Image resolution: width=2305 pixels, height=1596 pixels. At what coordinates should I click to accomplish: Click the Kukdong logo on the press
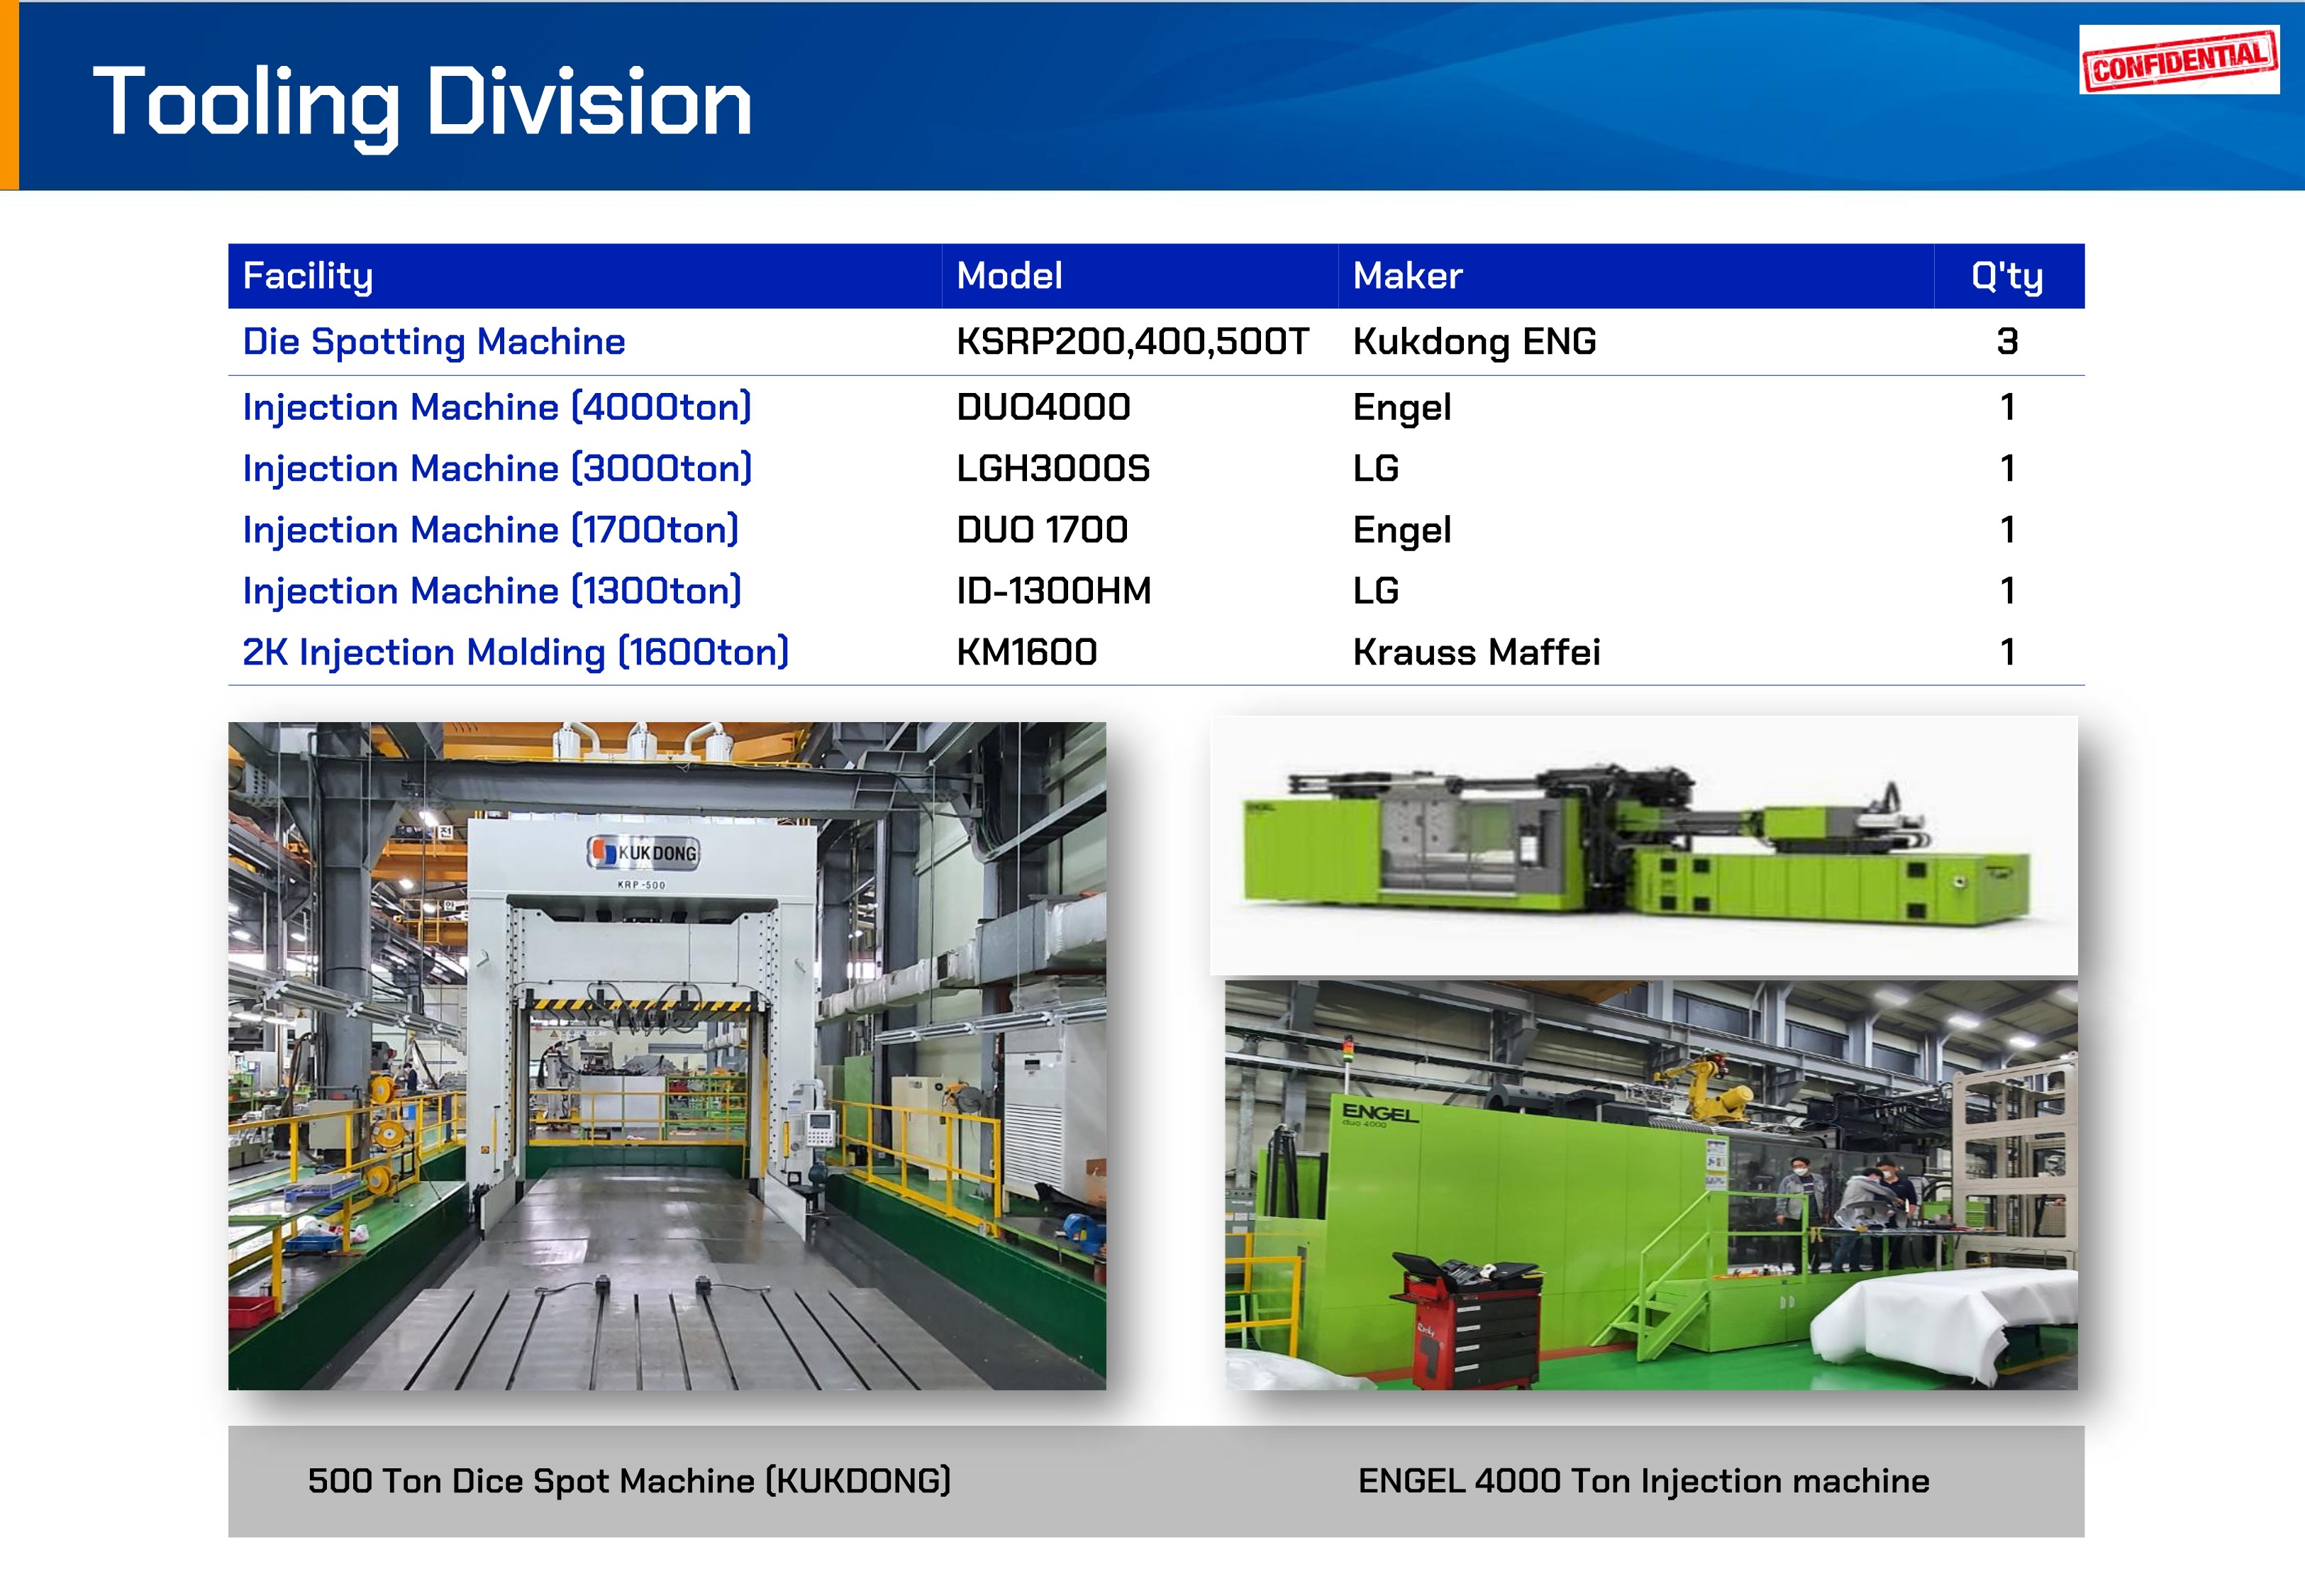click(643, 852)
